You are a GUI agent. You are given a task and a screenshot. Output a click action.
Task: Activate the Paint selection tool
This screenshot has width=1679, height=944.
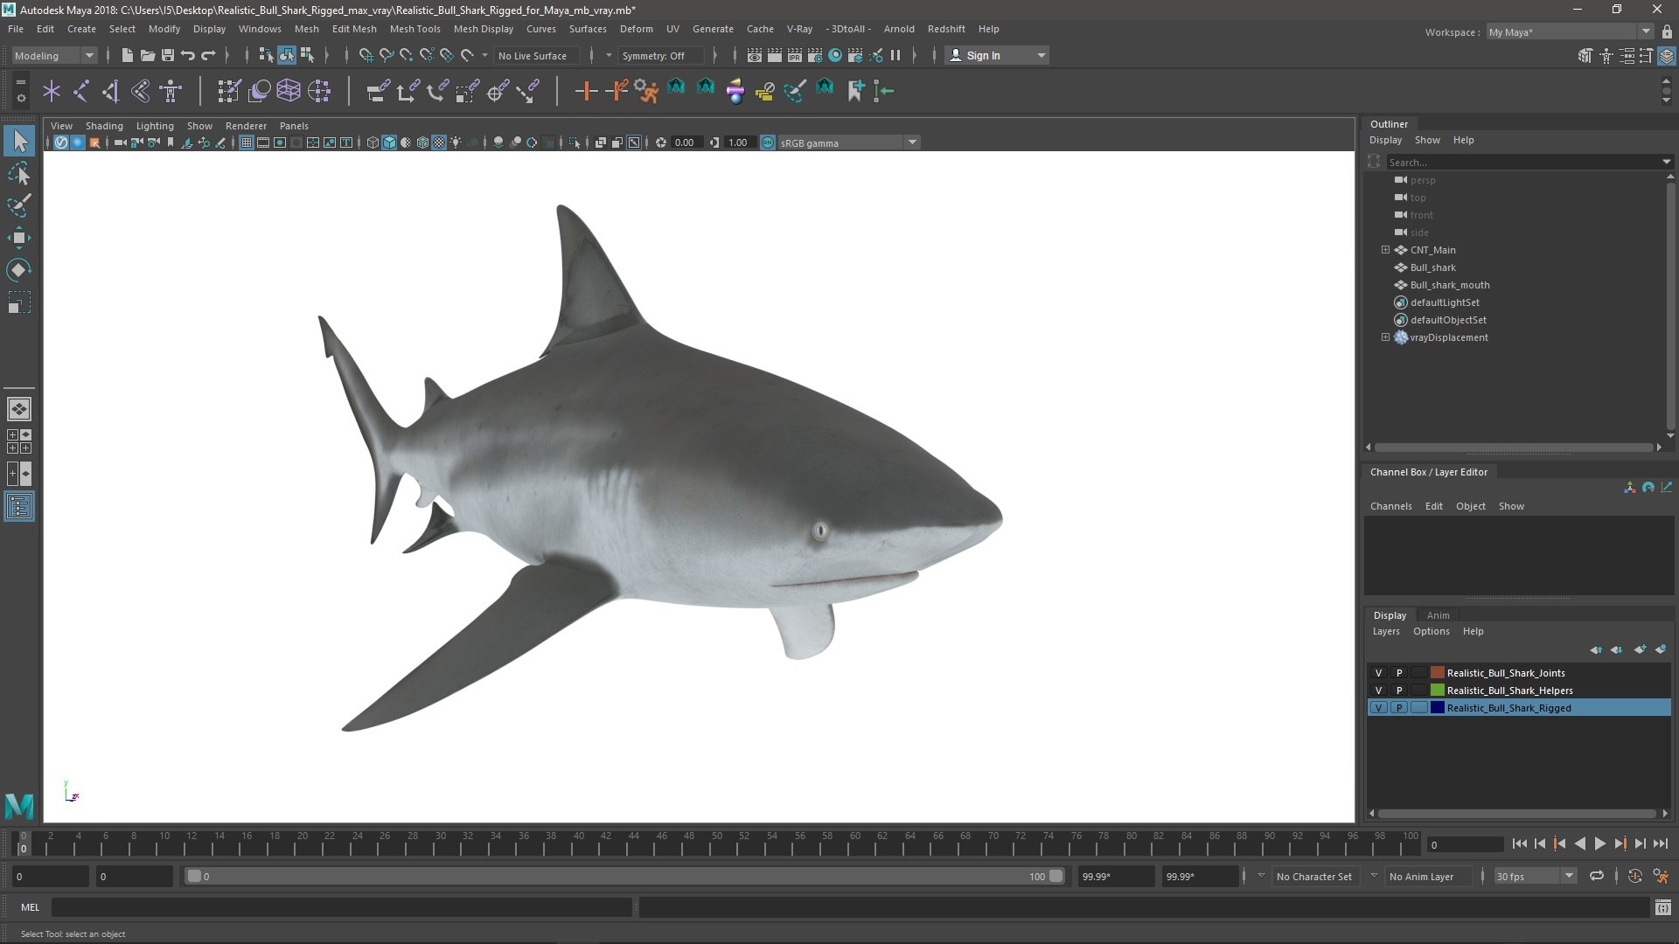click(x=19, y=205)
